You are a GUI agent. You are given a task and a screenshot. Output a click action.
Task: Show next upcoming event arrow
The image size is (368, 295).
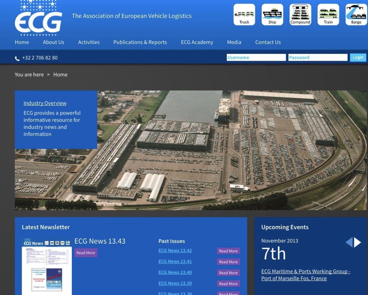[358, 242]
